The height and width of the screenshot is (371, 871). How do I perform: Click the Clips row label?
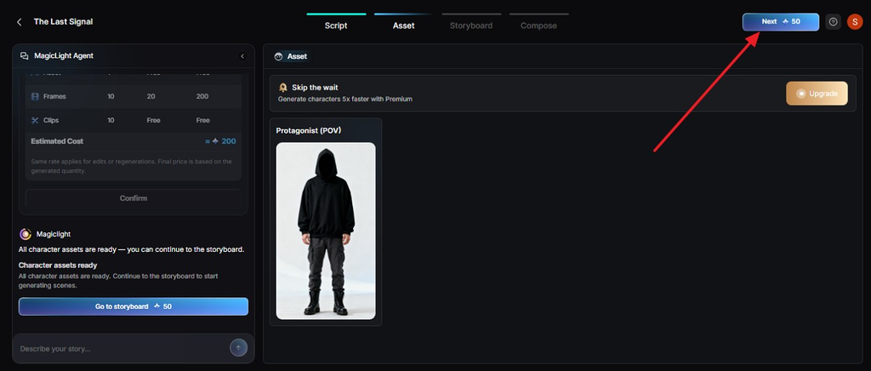(x=51, y=121)
